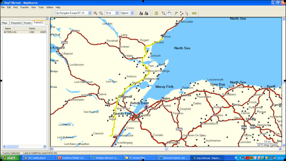Click the Nairn town label on map

point(166,99)
